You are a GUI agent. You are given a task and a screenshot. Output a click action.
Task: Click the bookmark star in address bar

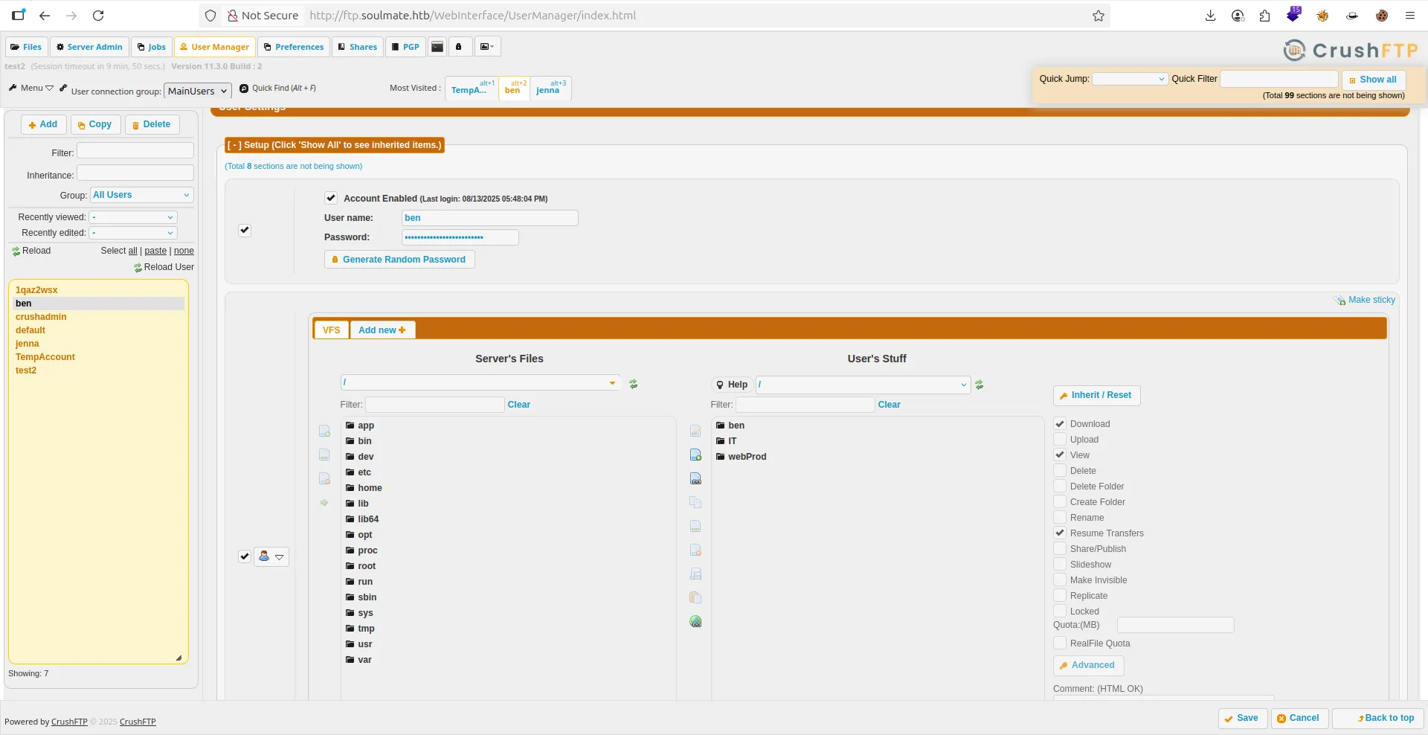coord(1098,16)
